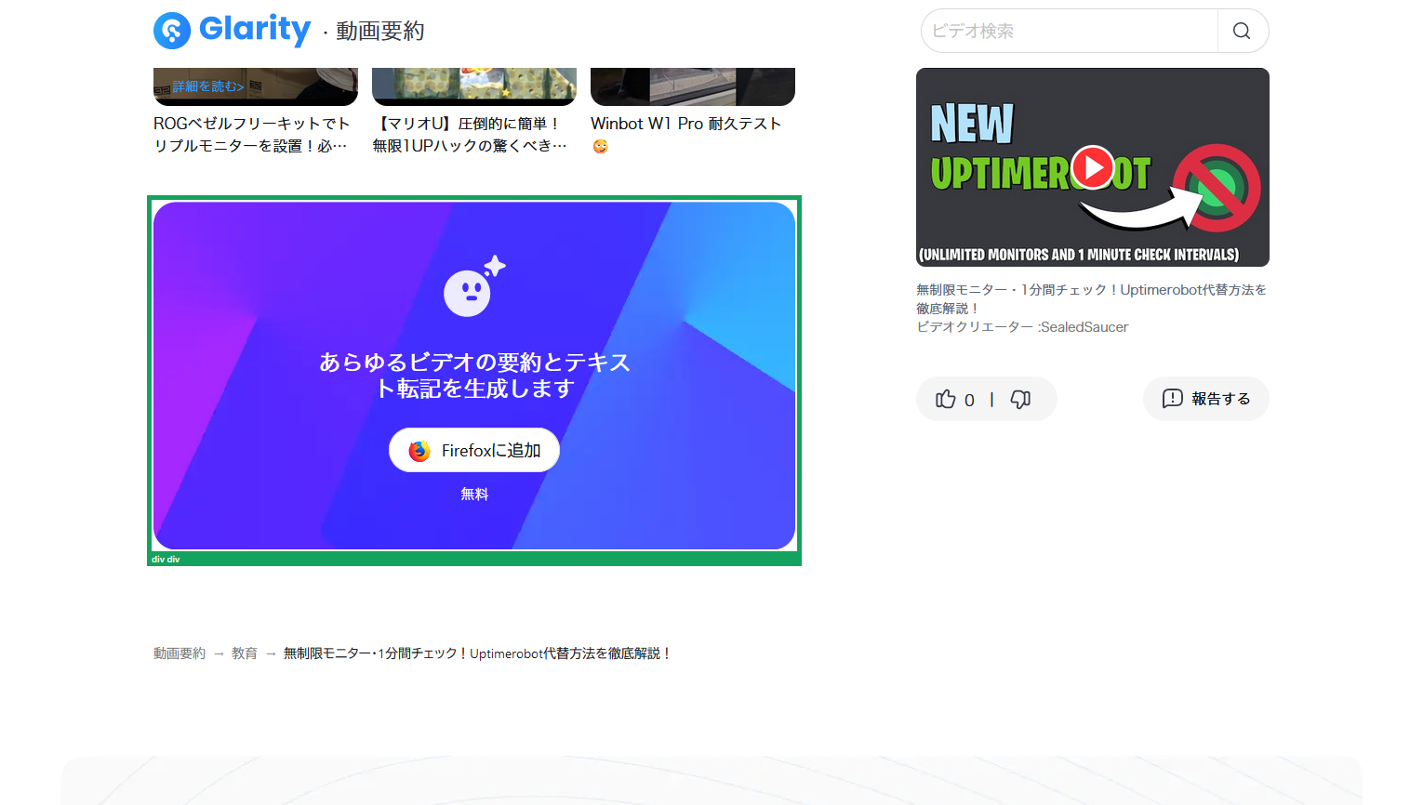The height and width of the screenshot is (805, 1410).
Task: Open the ROGベゼルフリーキット video title
Action: click(x=251, y=135)
